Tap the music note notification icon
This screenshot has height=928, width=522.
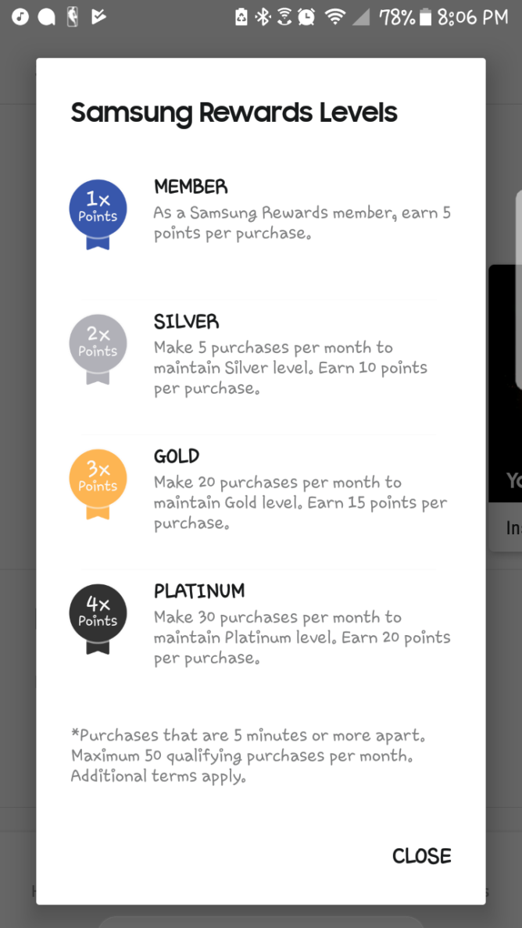click(20, 16)
